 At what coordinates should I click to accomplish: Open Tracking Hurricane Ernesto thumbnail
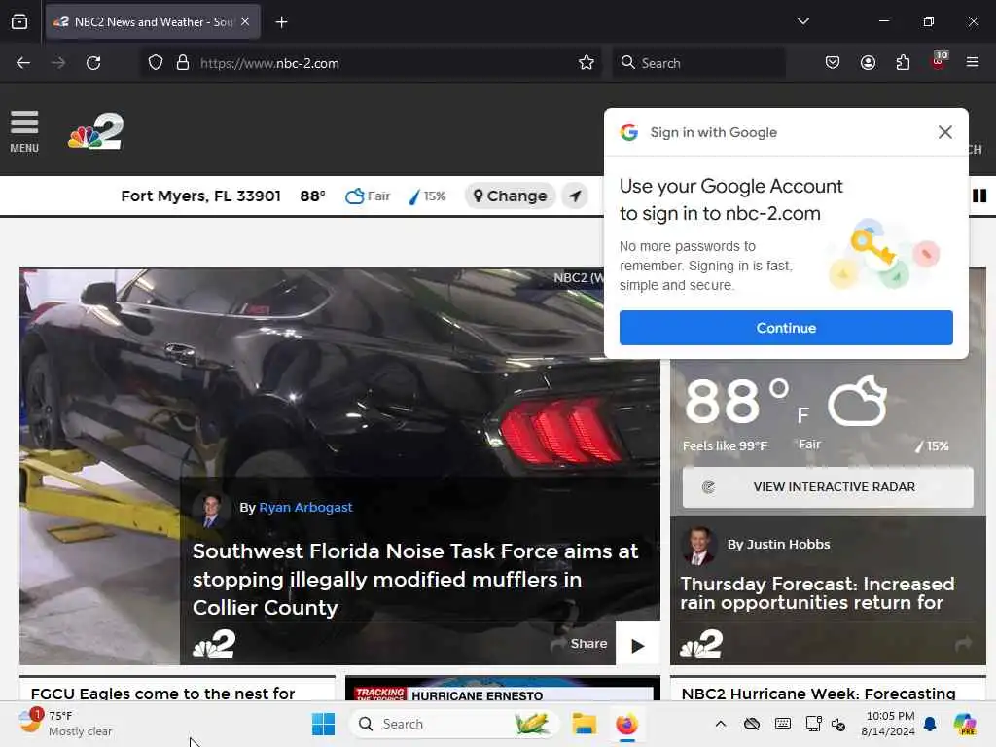pyautogui.click(x=503, y=690)
